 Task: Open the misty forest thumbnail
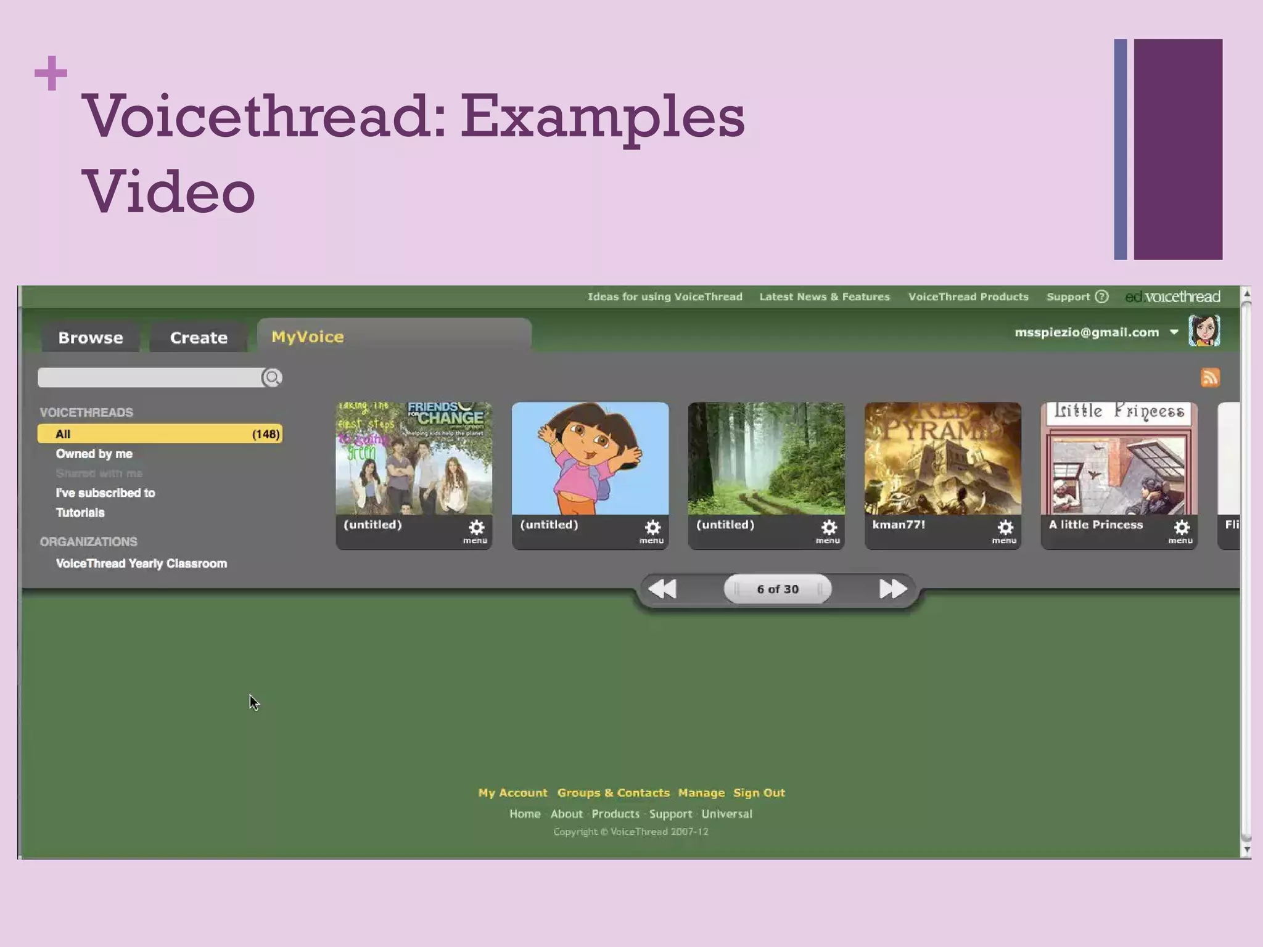(767, 458)
